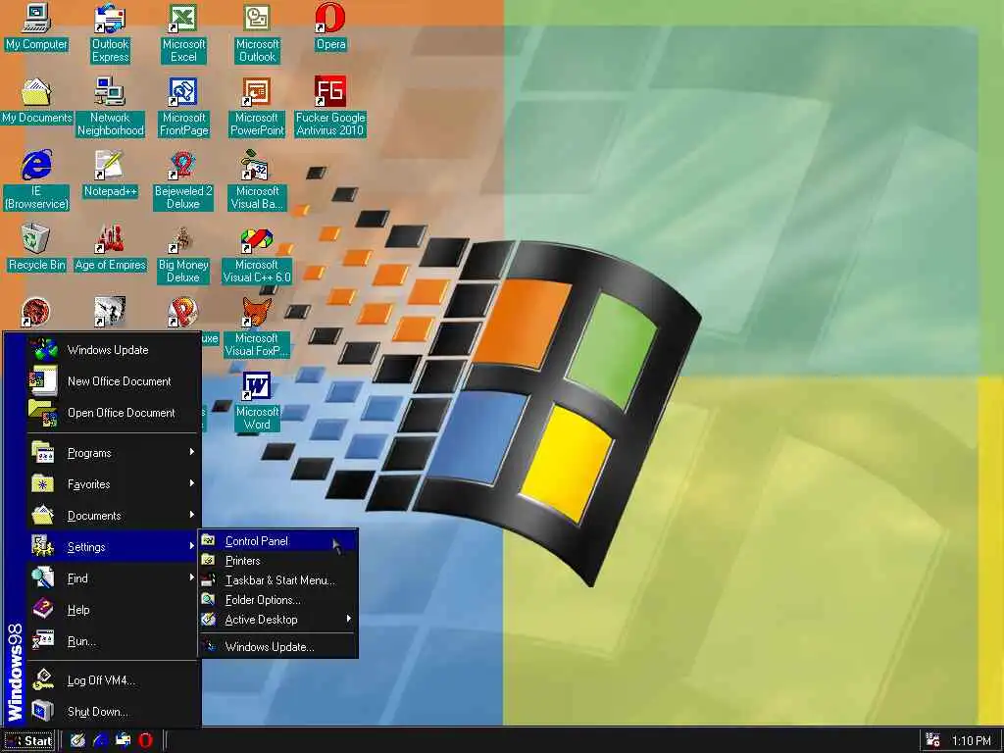The width and height of the screenshot is (1004, 753).
Task: Expand the Active Desktop submenu
Action: coord(277,620)
